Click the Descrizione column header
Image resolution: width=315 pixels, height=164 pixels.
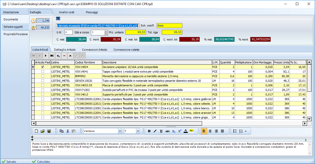click(157, 62)
